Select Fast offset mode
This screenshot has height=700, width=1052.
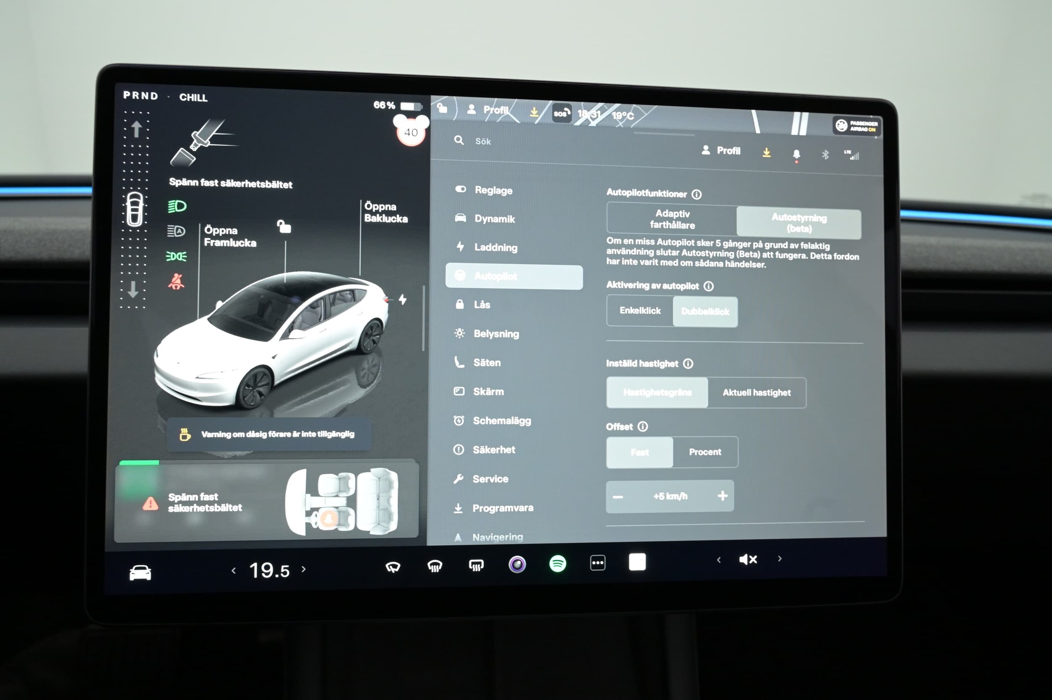tap(639, 452)
